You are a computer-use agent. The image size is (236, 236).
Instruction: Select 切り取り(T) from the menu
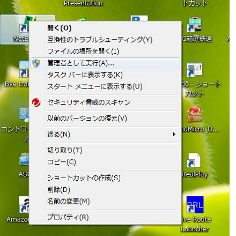point(105,150)
